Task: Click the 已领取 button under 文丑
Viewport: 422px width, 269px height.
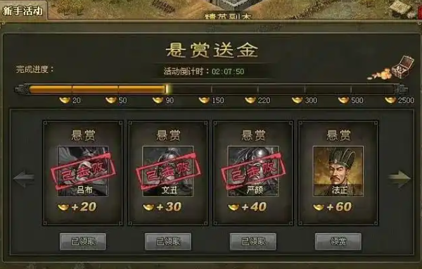Action: coord(168,241)
